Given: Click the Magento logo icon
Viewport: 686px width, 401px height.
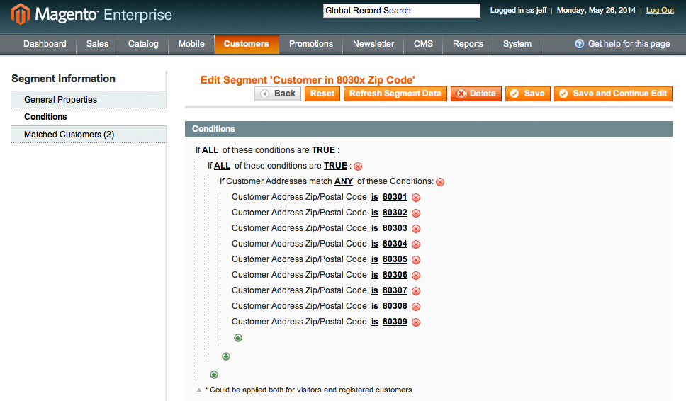Looking at the screenshot, I should (x=21, y=14).
